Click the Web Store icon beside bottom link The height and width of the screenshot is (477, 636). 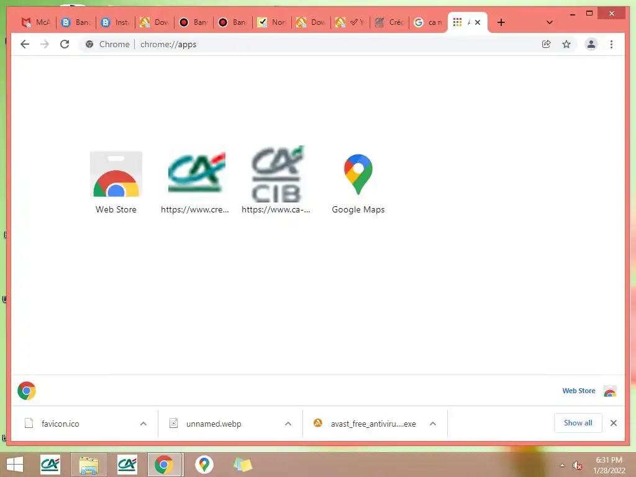point(610,391)
